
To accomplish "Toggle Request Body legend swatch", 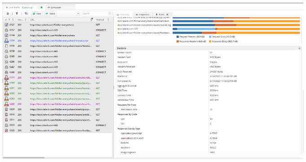I will coord(210,37).
